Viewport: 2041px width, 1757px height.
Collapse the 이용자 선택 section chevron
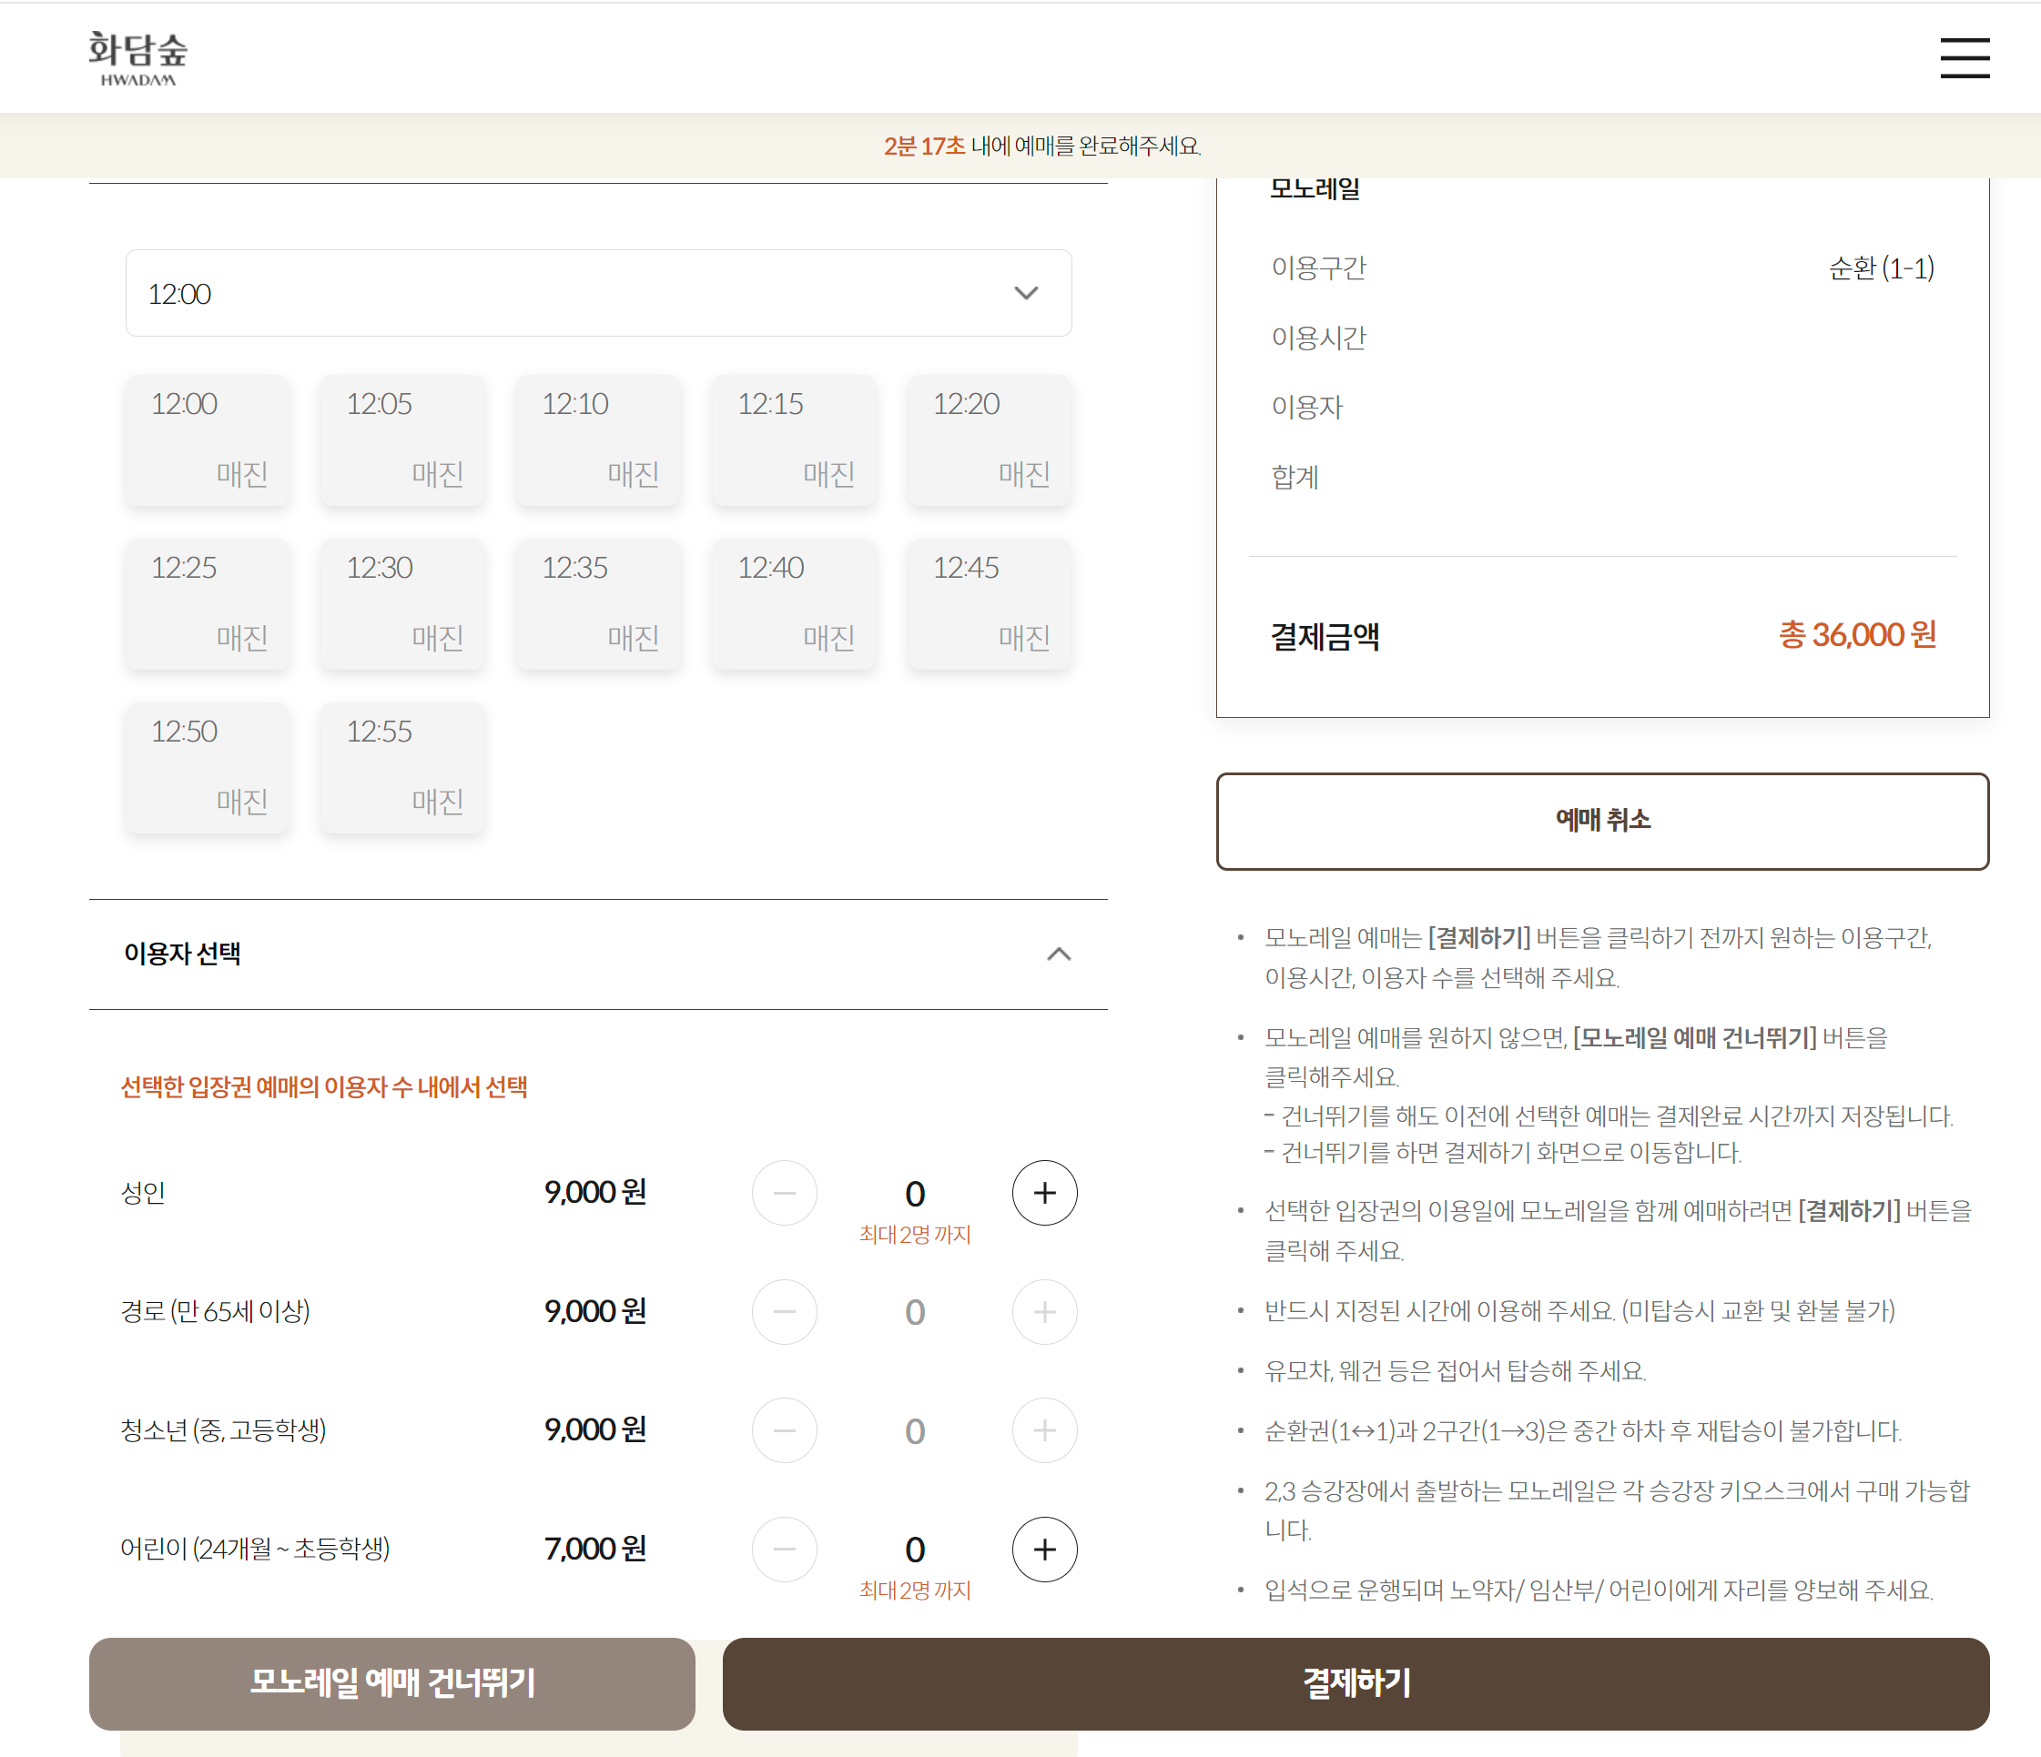1058,954
